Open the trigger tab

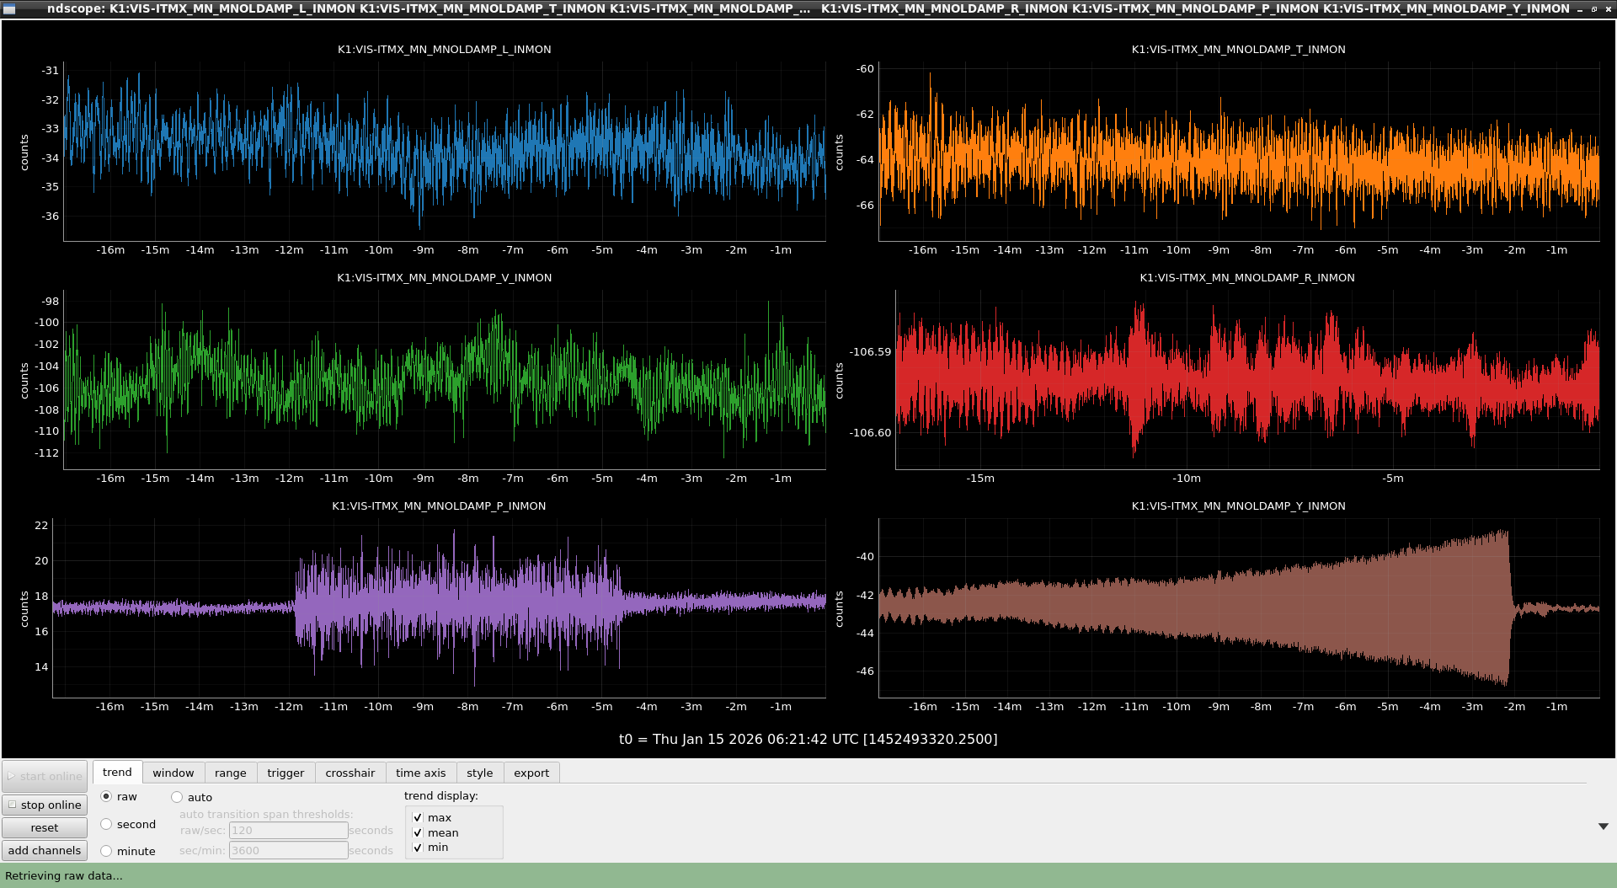(x=286, y=773)
